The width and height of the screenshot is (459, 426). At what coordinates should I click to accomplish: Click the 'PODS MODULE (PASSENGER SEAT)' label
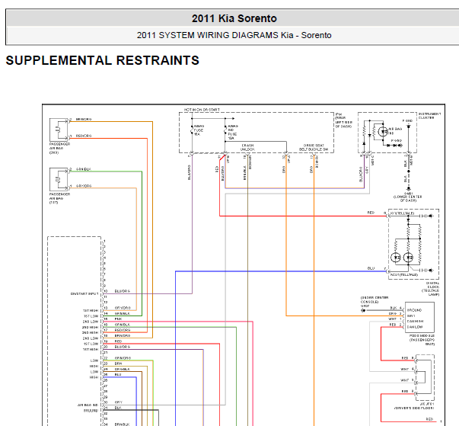coord(422,340)
